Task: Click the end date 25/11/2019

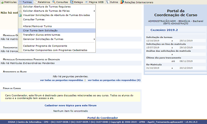Action: (186, 41)
